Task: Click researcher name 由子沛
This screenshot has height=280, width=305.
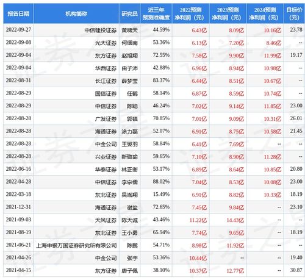Action: tap(129, 68)
